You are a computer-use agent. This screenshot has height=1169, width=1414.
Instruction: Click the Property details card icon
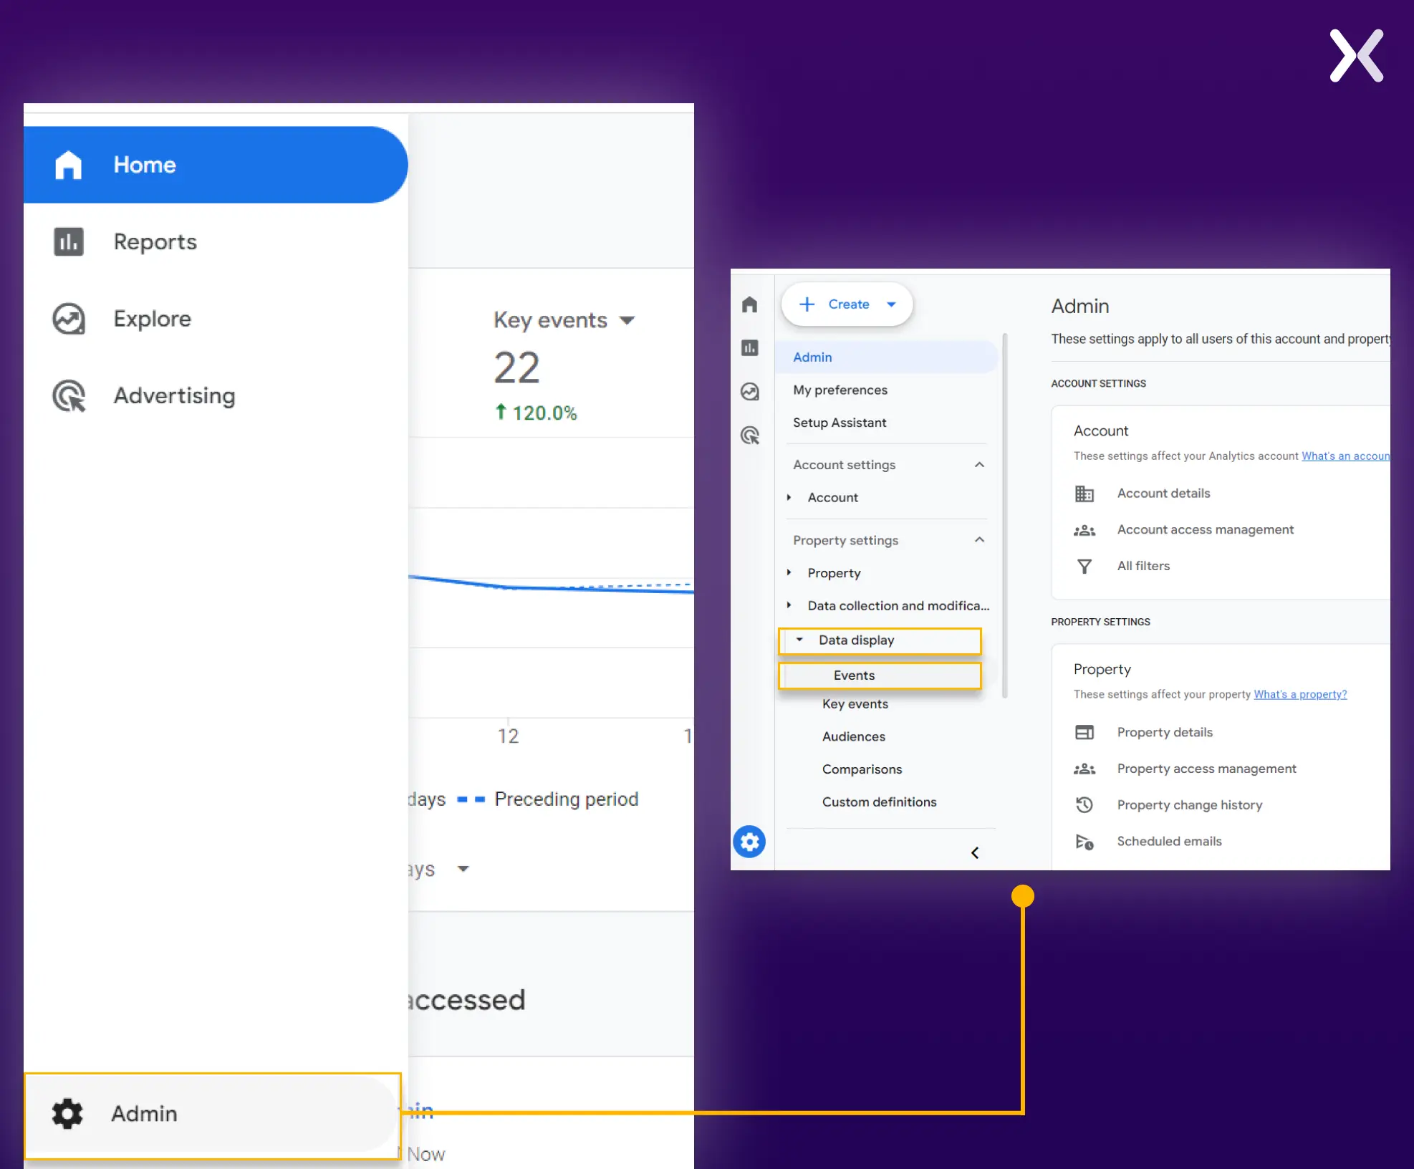pos(1084,732)
